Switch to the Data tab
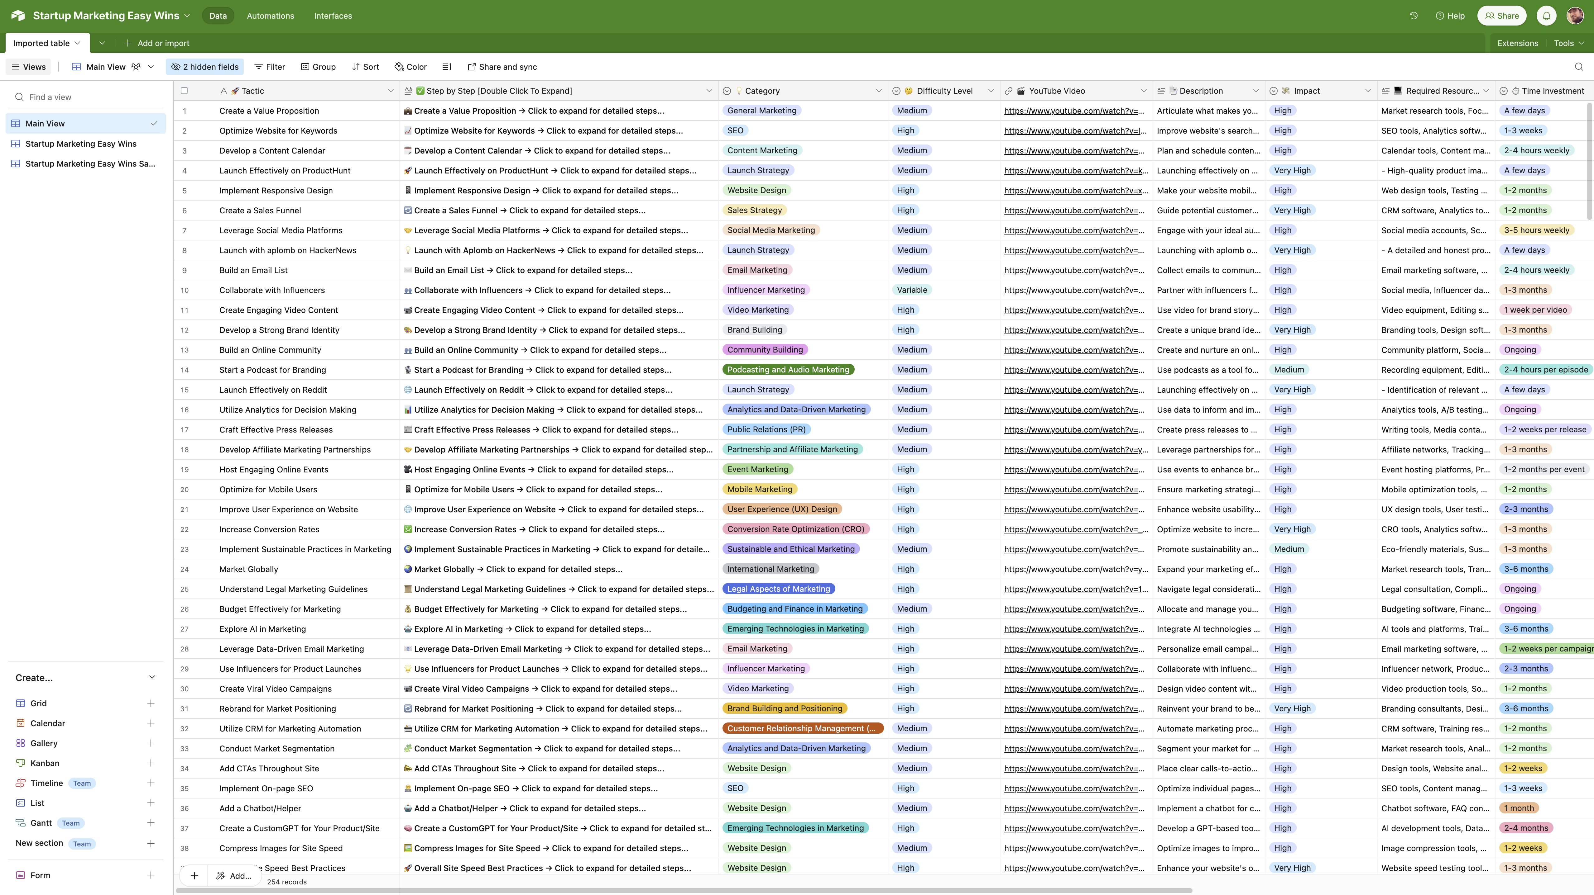This screenshot has width=1594, height=895. (x=218, y=16)
